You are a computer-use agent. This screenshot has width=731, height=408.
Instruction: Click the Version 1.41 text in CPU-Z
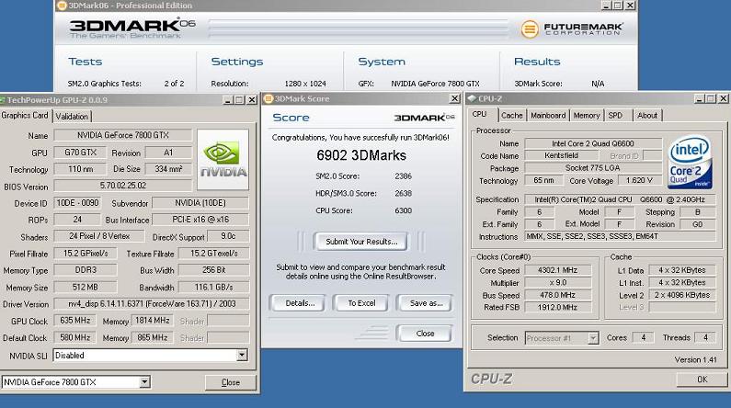[695, 359]
